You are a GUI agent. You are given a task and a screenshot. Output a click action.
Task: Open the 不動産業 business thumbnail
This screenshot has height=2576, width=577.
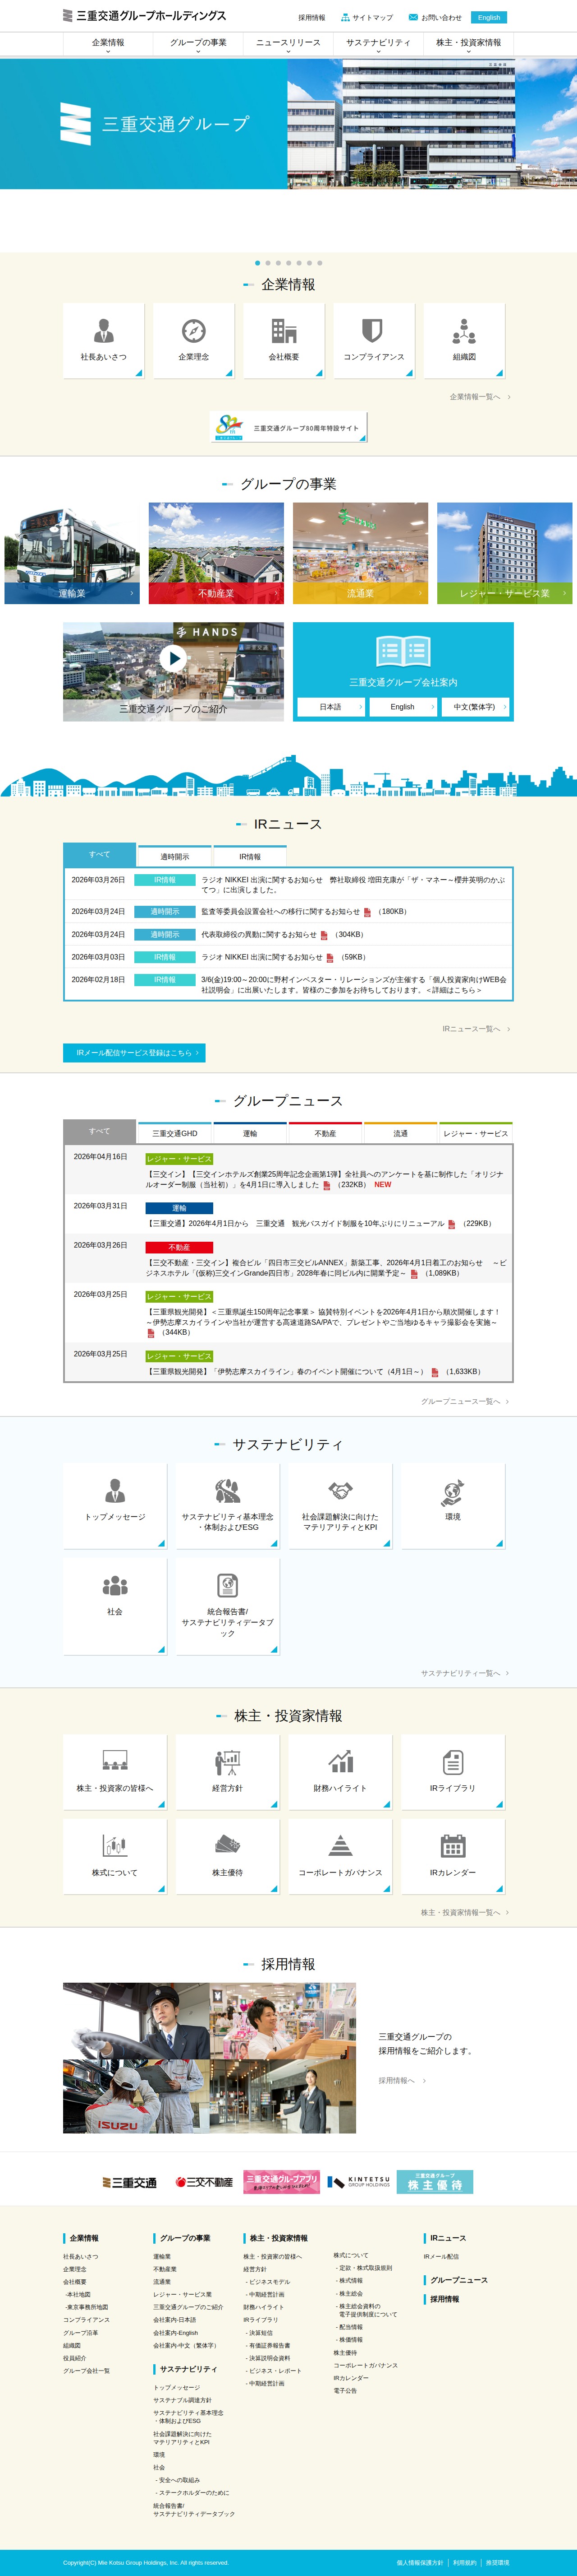215,553
